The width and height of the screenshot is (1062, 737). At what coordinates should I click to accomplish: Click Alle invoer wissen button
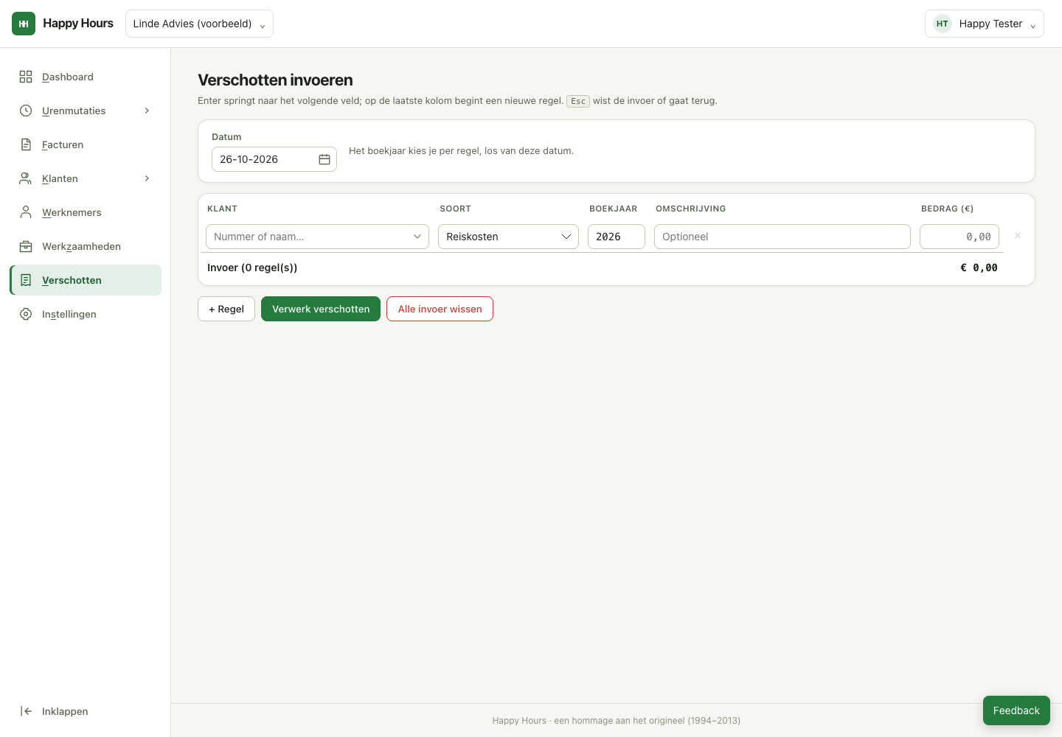[x=440, y=309]
